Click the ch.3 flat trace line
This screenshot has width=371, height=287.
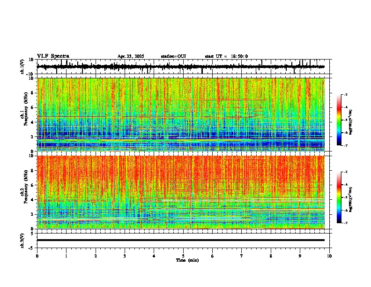pos(181,240)
